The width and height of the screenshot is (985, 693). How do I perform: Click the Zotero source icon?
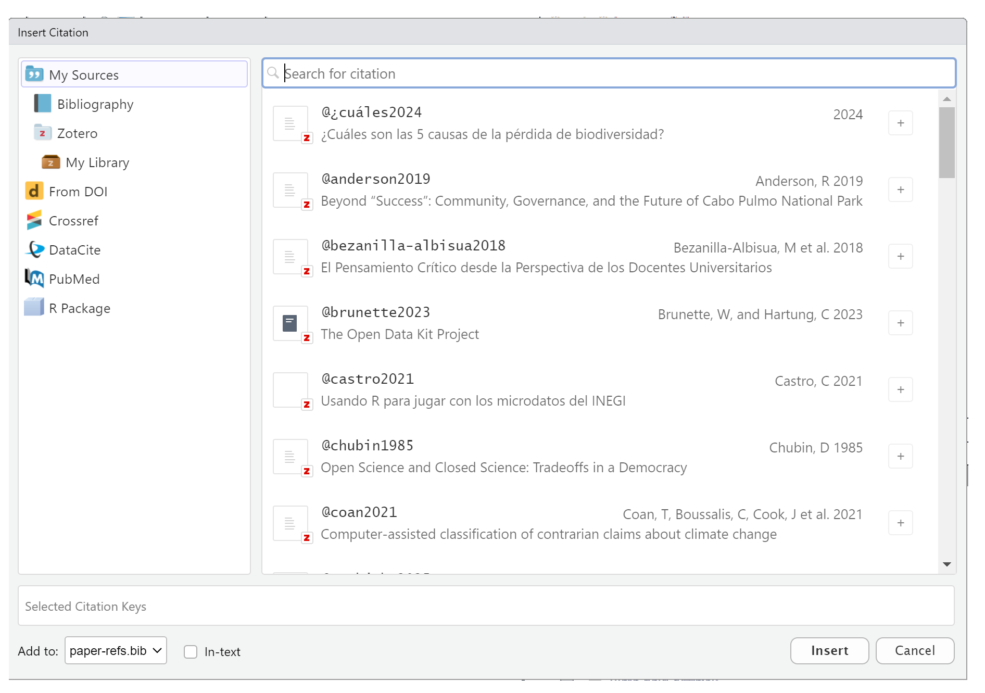(x=42, y=133)
